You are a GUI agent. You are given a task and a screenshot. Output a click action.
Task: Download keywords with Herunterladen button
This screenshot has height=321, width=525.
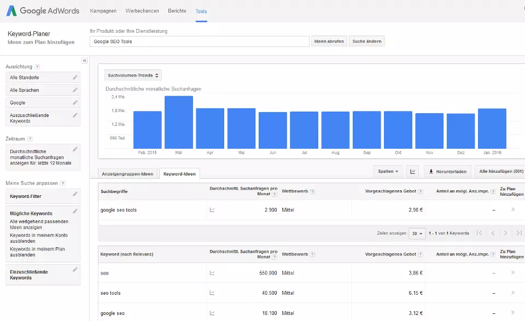[x=448, y=172]
